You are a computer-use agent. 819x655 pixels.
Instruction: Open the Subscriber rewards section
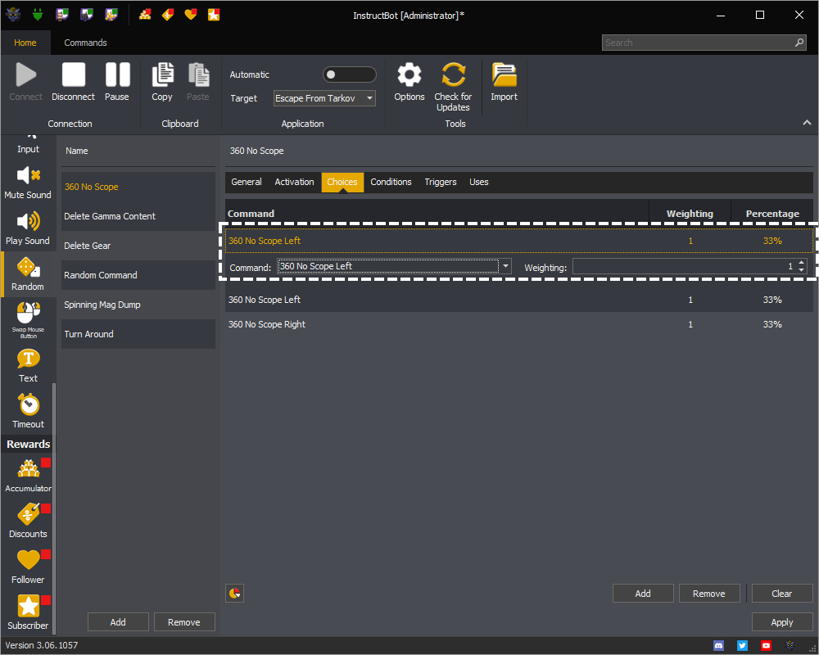pos(28,612)
